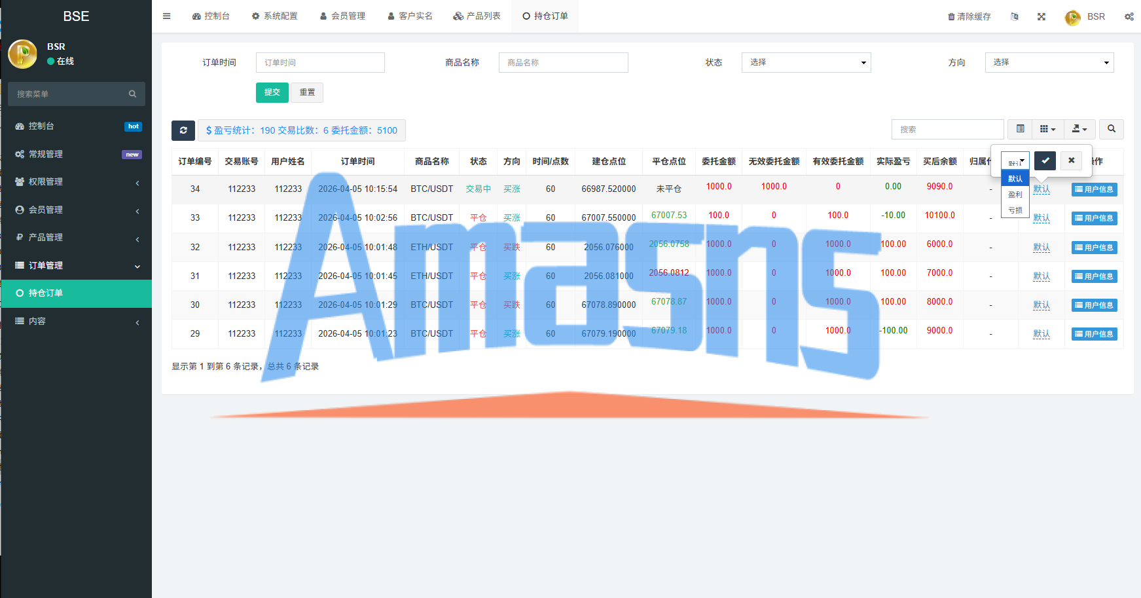Open the columns grid dropdown

click(x=1048, y=129)
